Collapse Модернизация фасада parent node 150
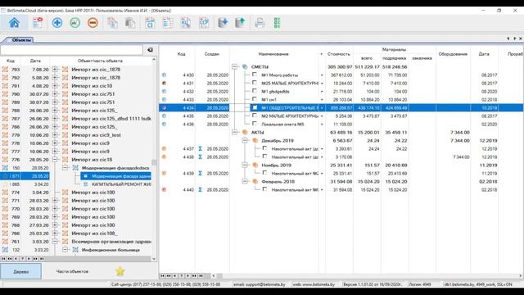 coord(65,167)
